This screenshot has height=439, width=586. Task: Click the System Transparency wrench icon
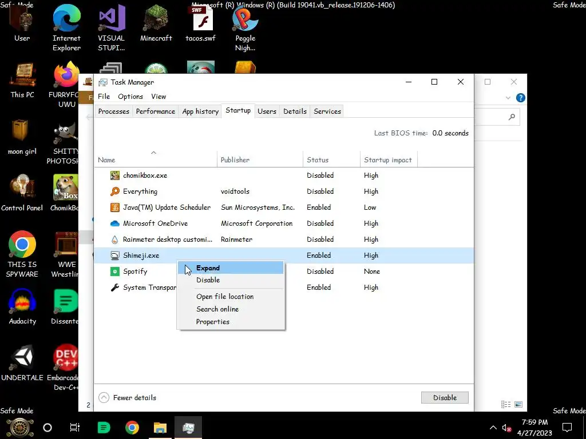pyautogui.click(x=114, y=288)
